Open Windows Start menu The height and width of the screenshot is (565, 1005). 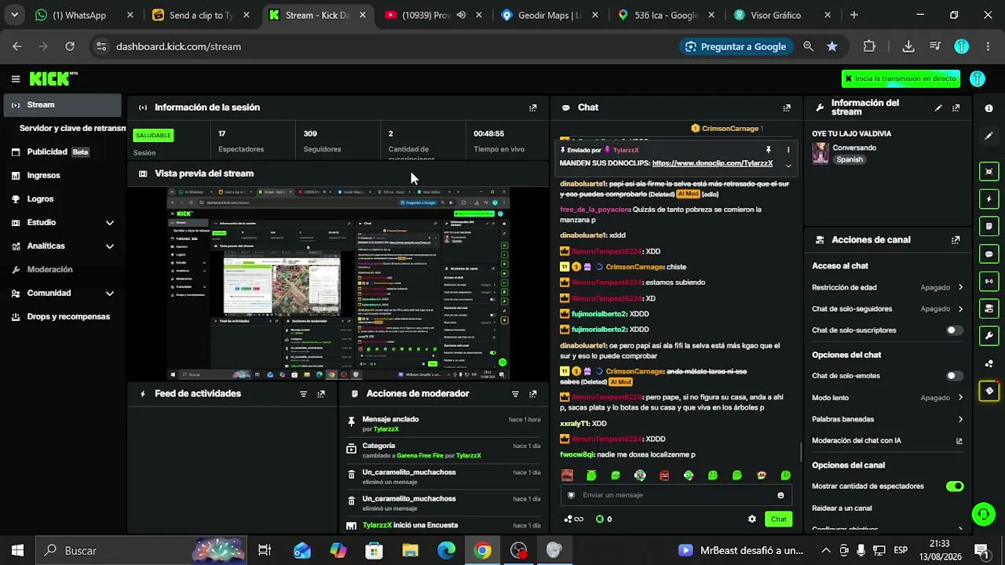click(x=17, y=551)
